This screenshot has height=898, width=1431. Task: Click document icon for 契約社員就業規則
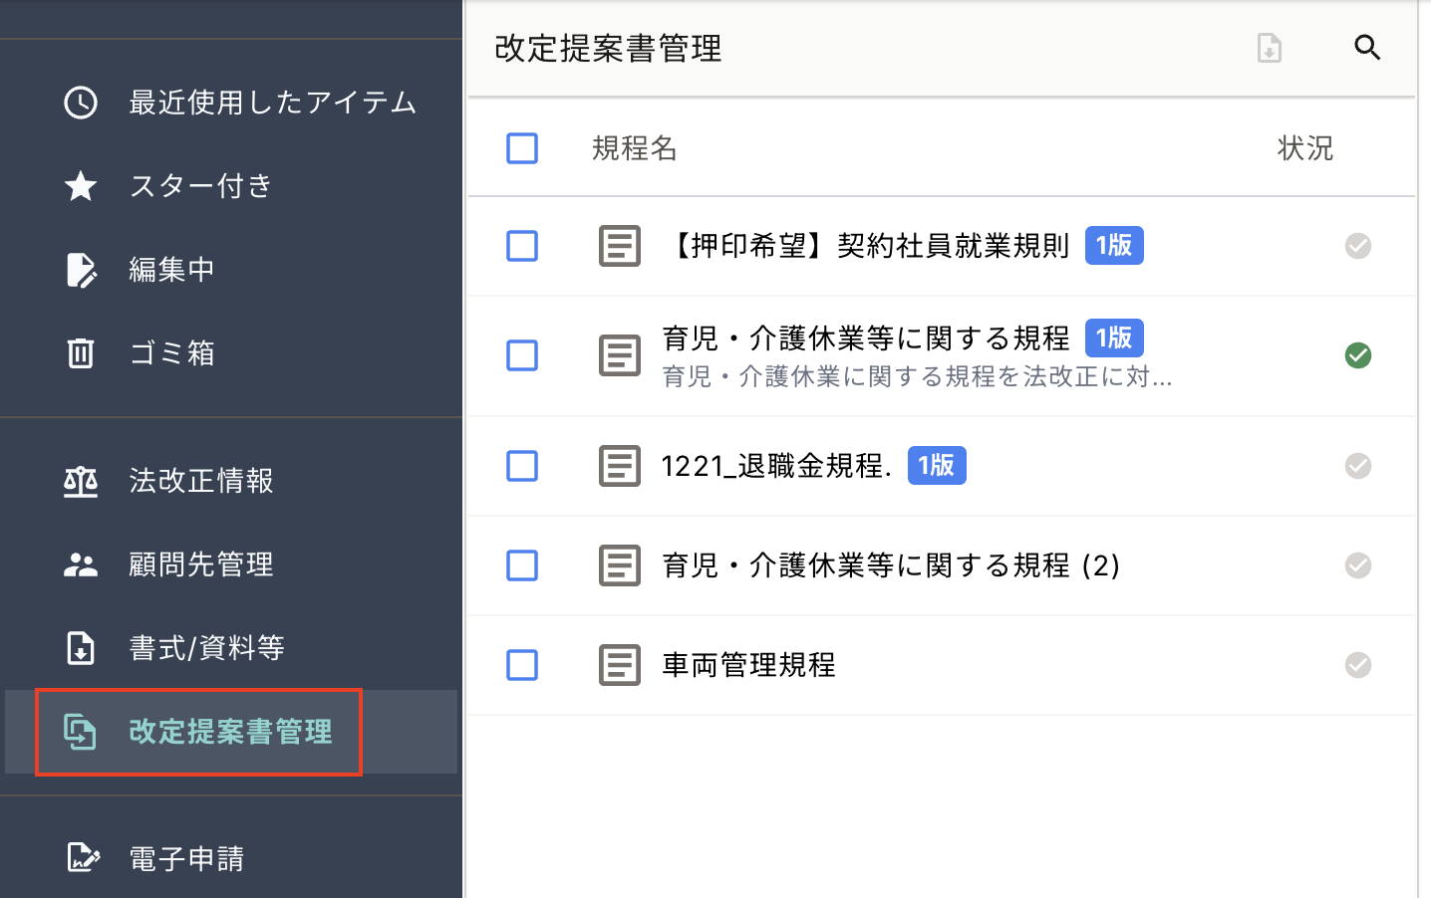[x=619, y=246]
